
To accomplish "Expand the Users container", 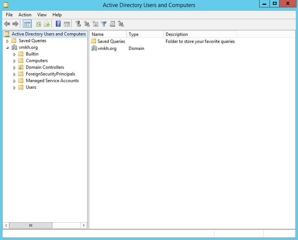I will click(14, 88).
